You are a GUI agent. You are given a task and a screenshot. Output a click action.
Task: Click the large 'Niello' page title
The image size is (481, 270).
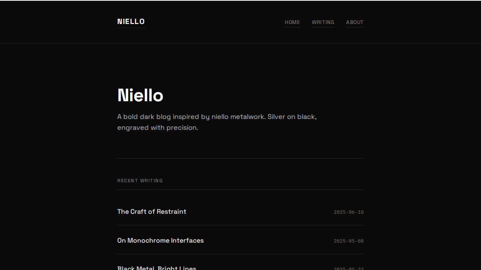pyautogui.click(x=140, y=95)
